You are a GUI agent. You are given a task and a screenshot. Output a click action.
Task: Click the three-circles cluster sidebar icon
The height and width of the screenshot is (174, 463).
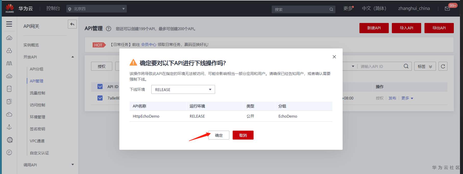9,51
